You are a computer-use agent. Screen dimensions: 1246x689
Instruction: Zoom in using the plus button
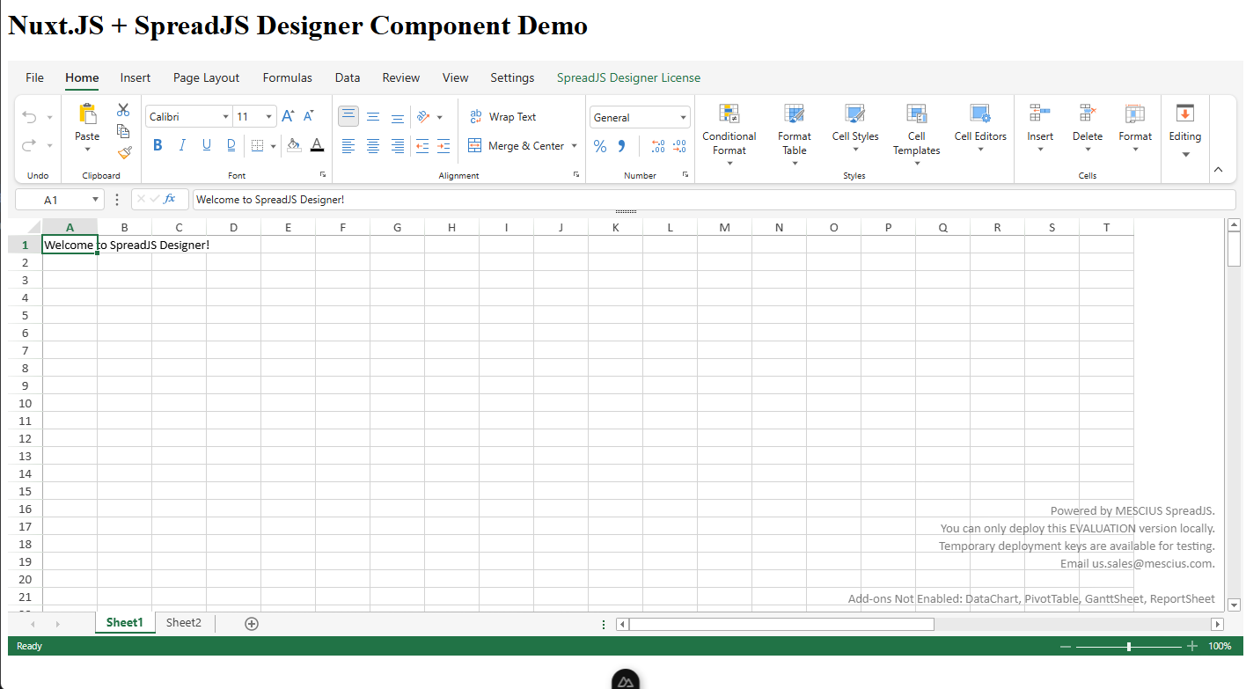tap(1192, 646)
